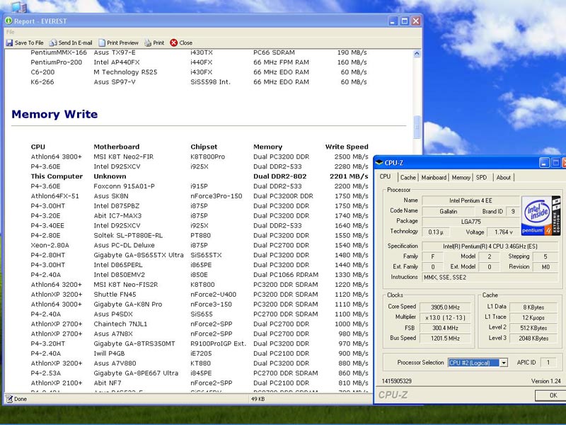The height and width of the screenshot is (425, 566).
Task: Click the 2201 MB/s write speed value
Action: click(x=349, y=176)
